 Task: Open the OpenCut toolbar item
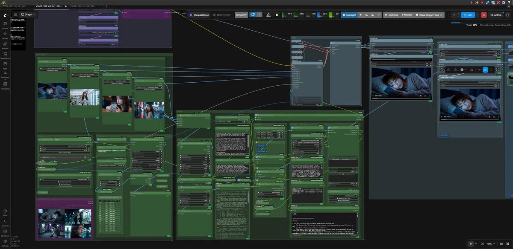click(392, 15)
